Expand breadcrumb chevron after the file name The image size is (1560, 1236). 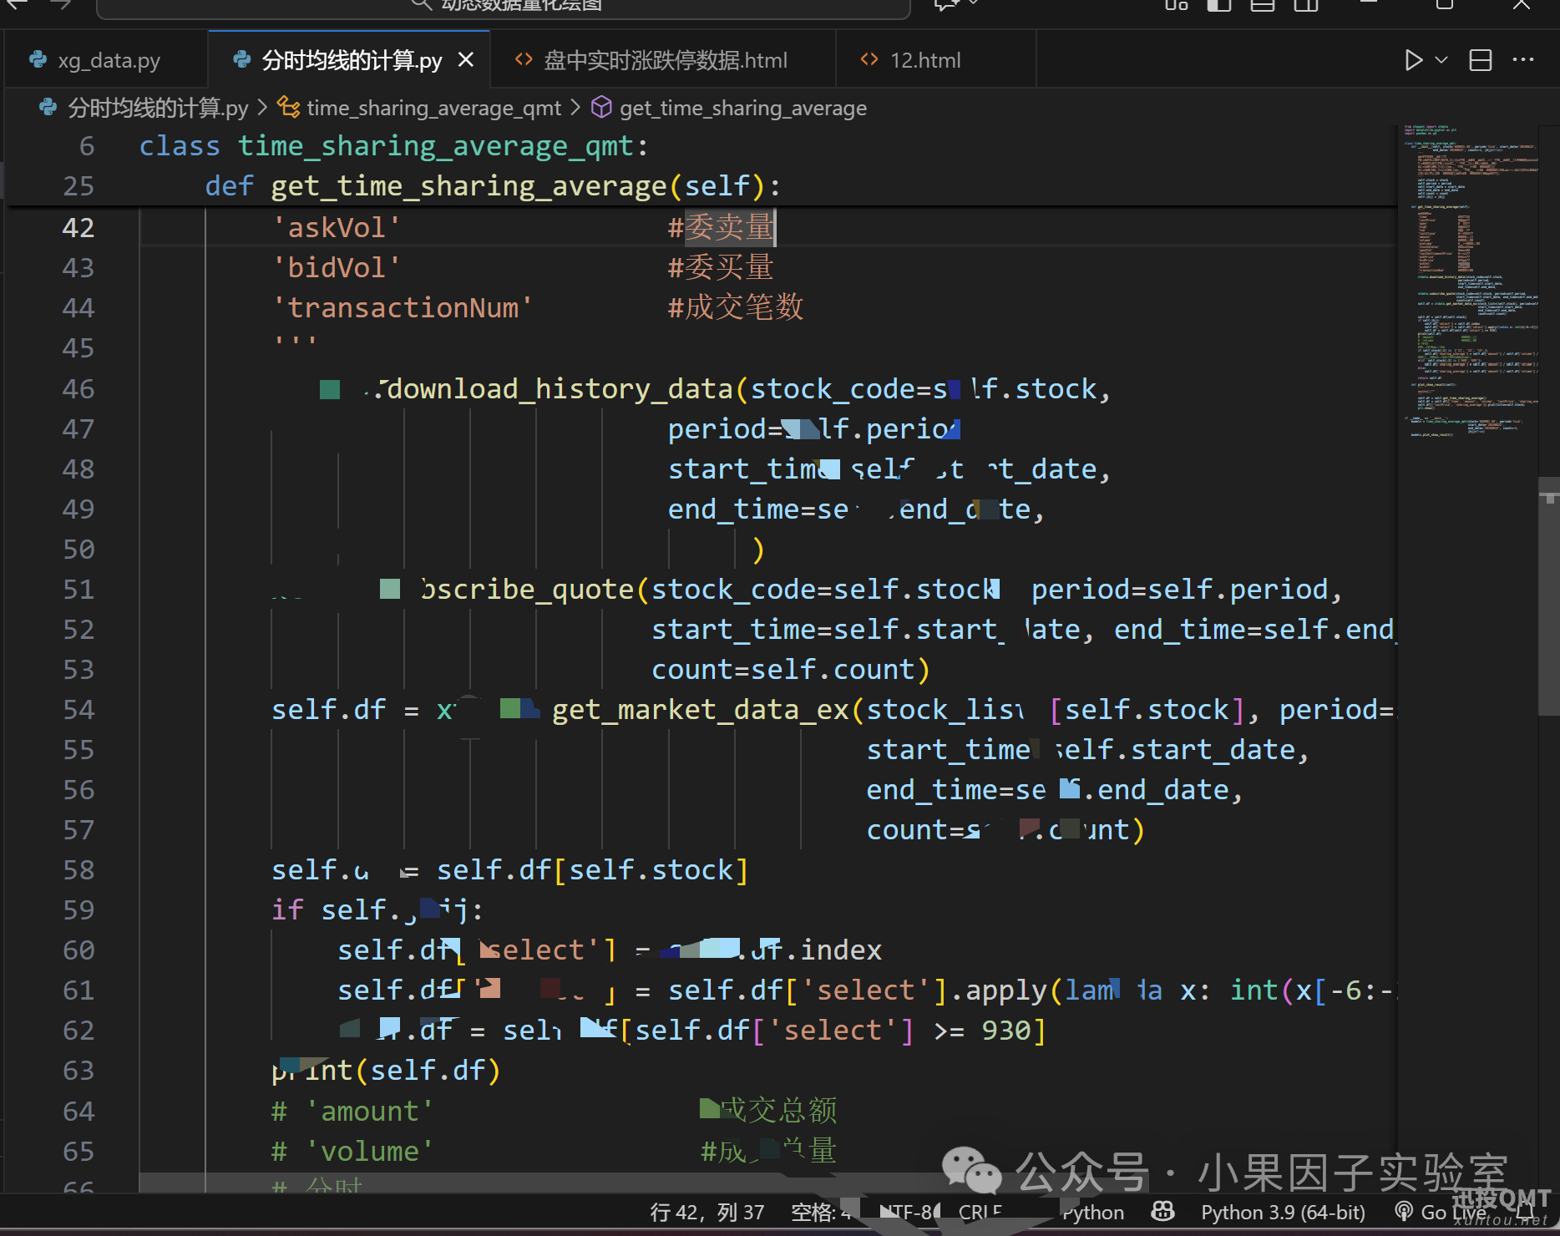[262, 108]
